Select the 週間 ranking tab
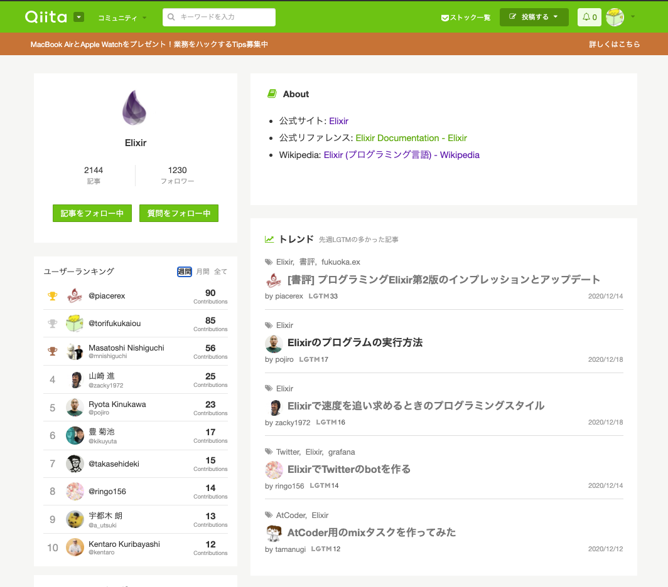Image resolution: width=668 pixels, height=587 pixels. (185, 271)
